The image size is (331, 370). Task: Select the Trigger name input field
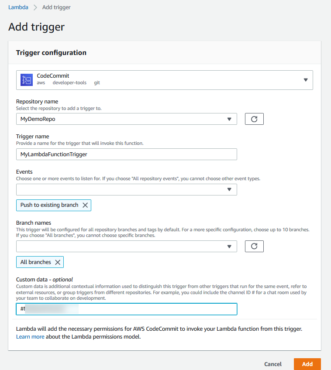[x=127, y=154]
